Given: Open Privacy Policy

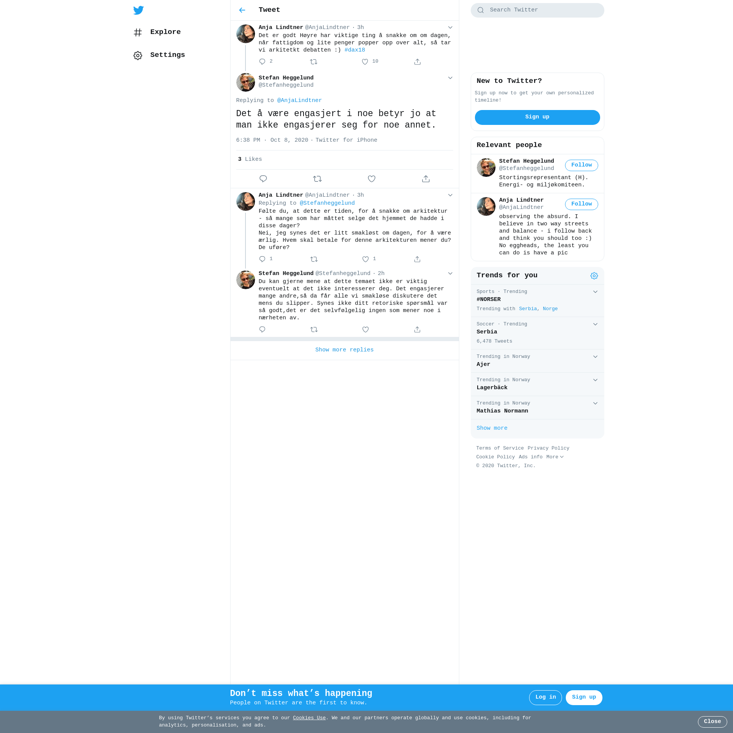Looking at the screenshot, I should tap(548, 448).
